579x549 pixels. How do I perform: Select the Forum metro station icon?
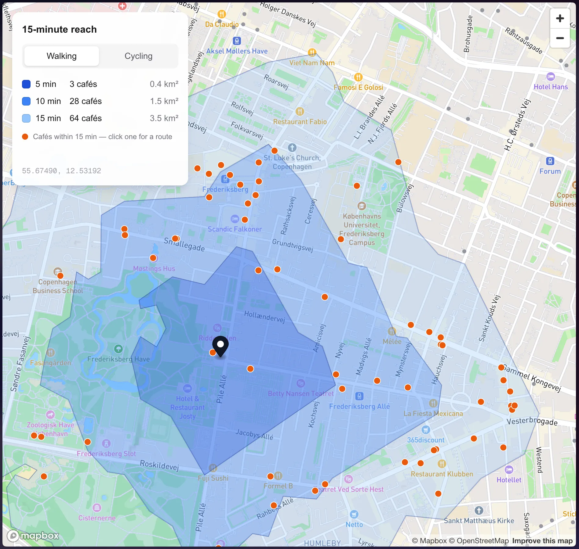(x=550, y=161)
